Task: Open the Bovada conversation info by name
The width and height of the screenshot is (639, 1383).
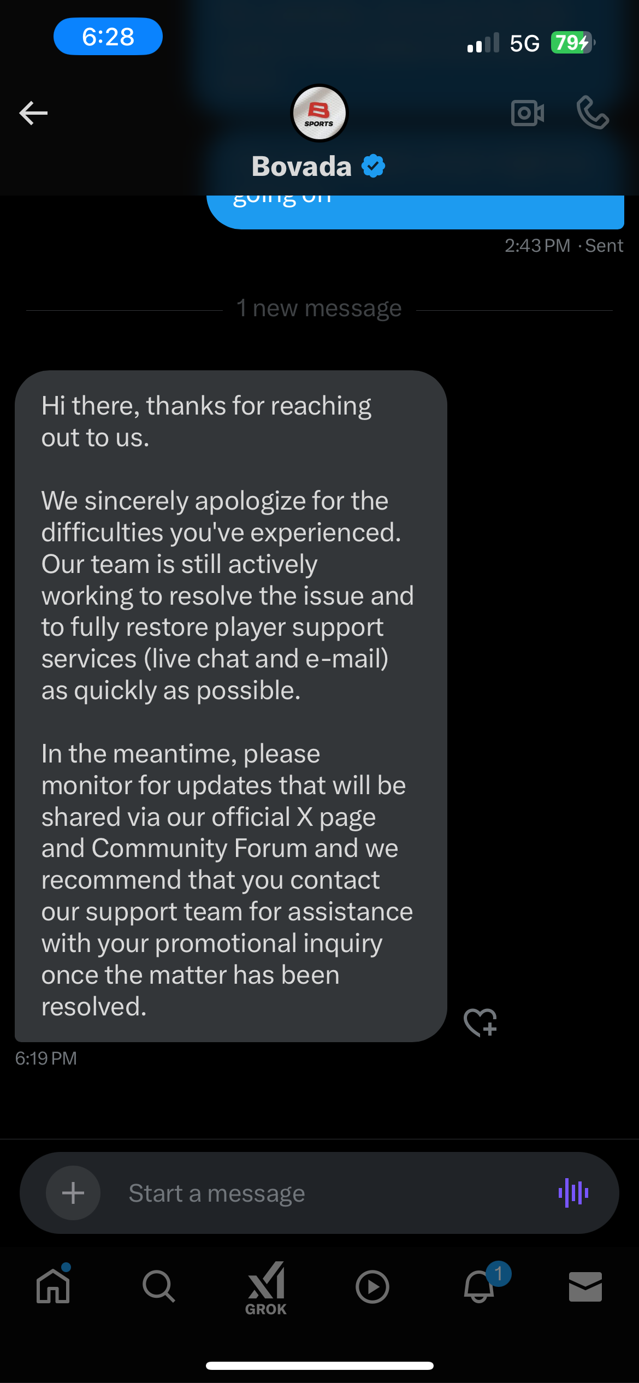Action: [x=301, y=166]
